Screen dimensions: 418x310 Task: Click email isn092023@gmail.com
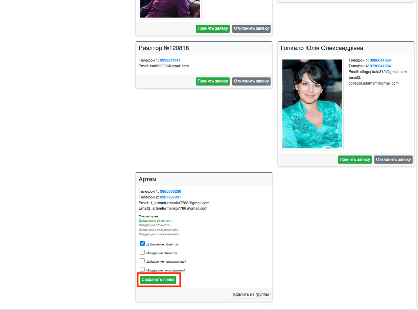[169, 66]
